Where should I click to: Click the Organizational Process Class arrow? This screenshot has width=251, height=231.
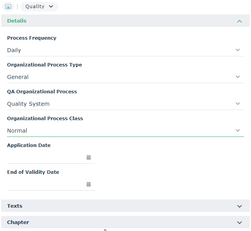pyautogui.click(x=238, y=131)
